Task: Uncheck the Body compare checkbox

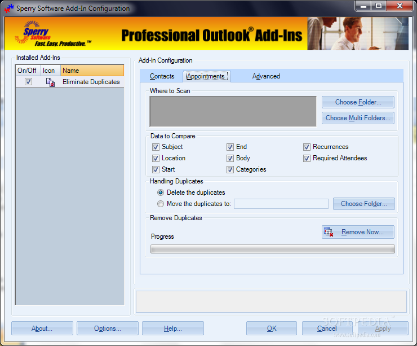Action: [230, 158]
